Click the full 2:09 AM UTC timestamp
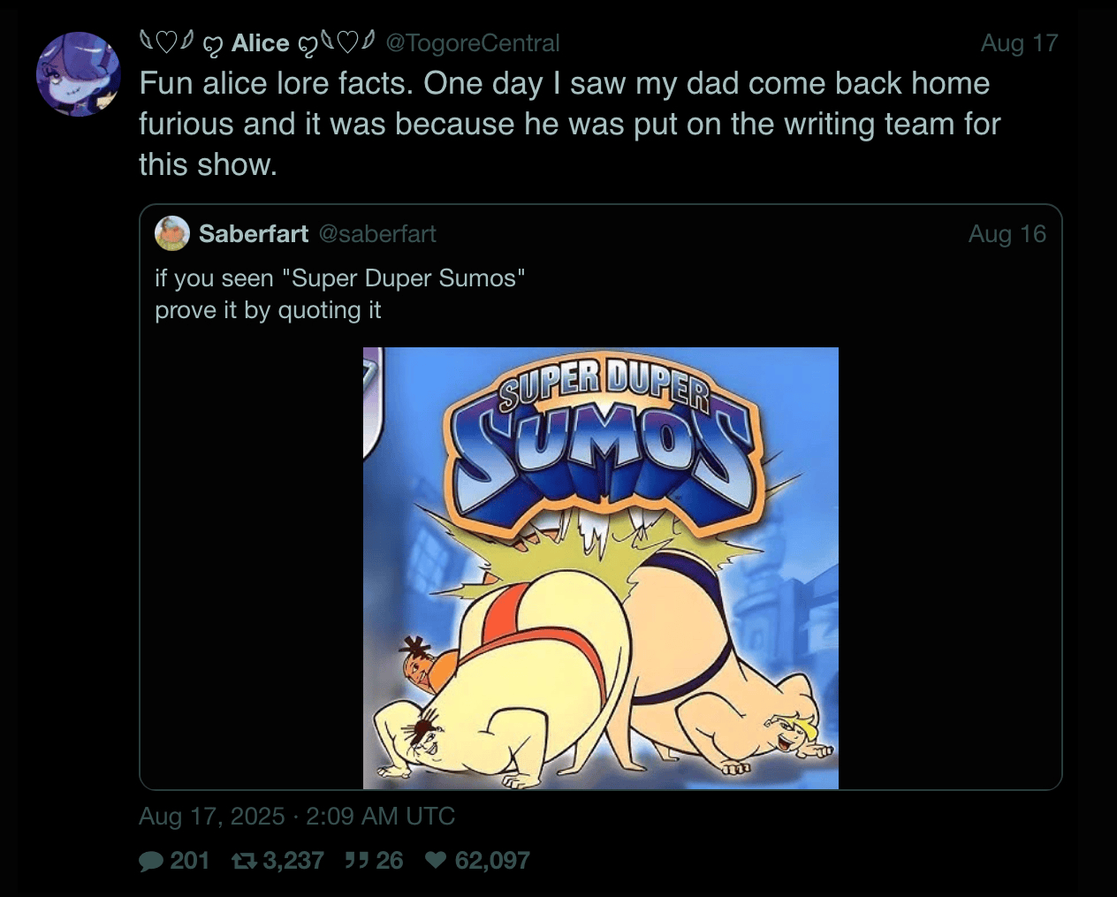This screenshot has width=1117, height=897. point(297,816)
